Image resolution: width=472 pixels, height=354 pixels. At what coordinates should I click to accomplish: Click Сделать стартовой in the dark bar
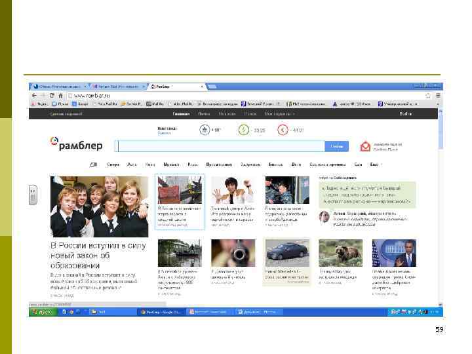(66, 114)
